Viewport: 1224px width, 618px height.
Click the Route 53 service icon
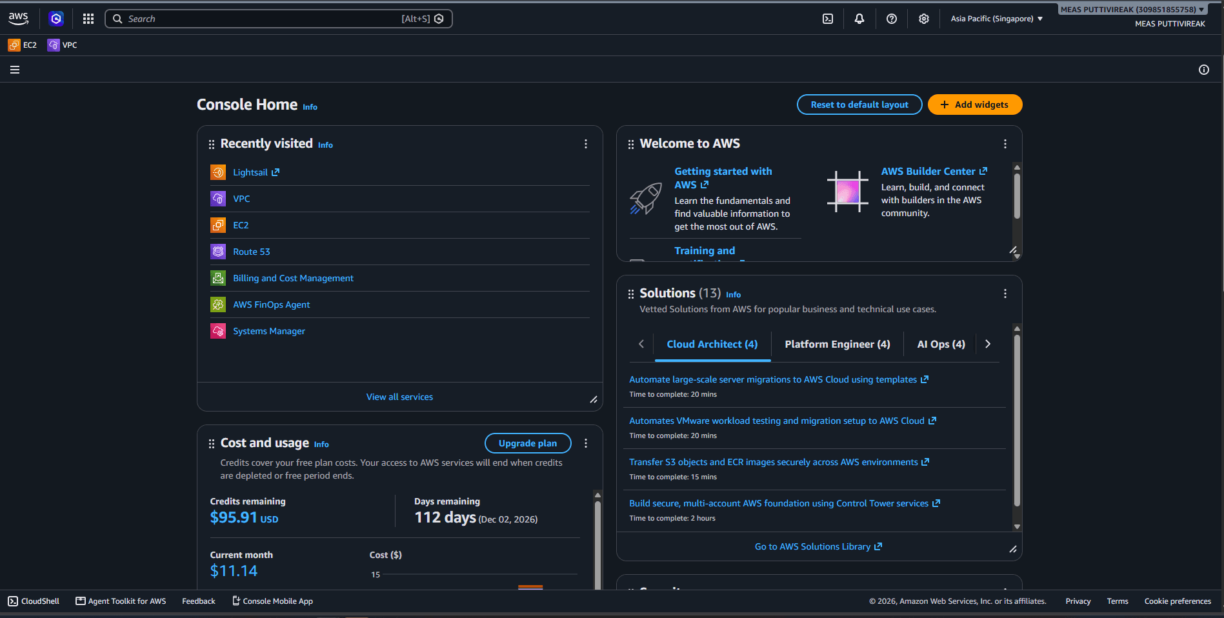(x=218, y=252)
